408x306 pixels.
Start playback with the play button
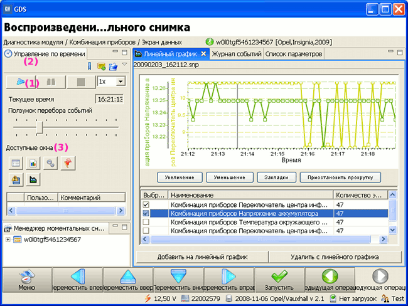tap(21, 82)
